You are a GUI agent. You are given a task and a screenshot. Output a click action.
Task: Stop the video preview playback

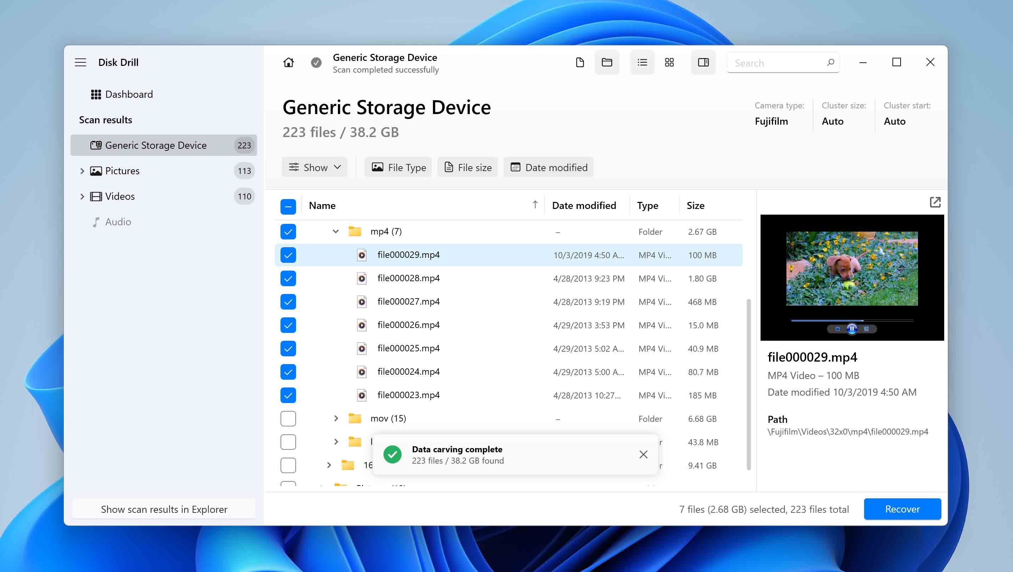pyautogui.click(x=837, y=329)
